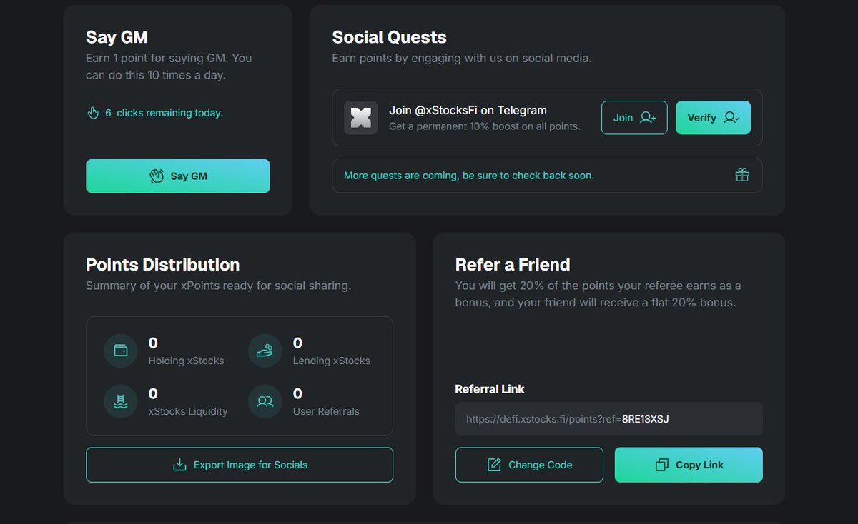Copy the referral link
Viewport: 858px width, 524px height.
coord(689,465)
